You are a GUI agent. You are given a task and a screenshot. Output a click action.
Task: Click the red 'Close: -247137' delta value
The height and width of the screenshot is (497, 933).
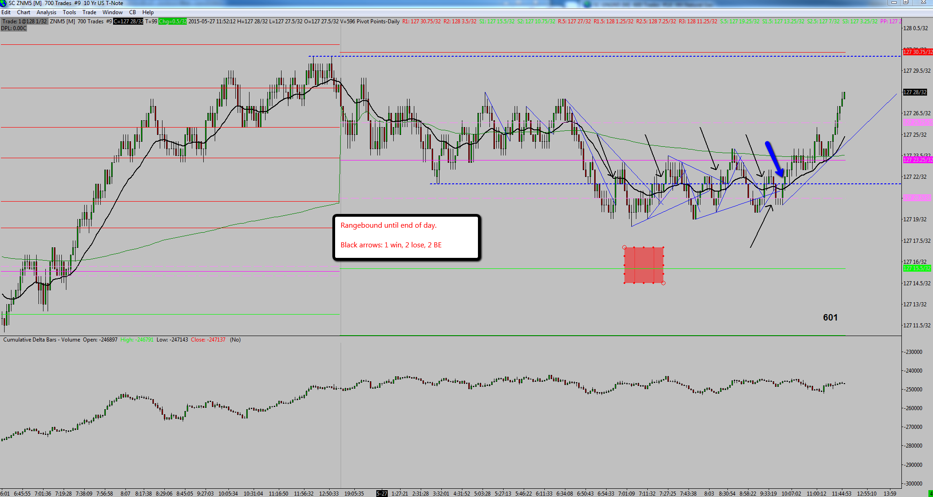point(208,340)
